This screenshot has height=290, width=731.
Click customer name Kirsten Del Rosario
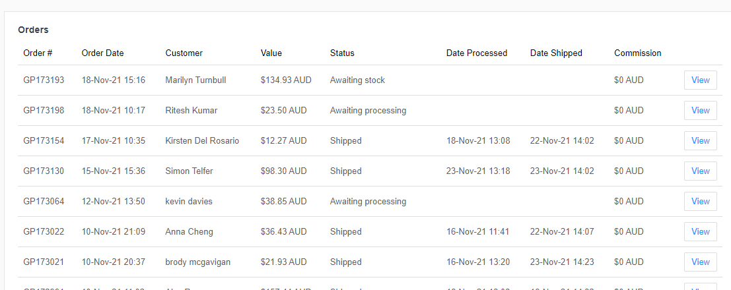pos(202,140)
